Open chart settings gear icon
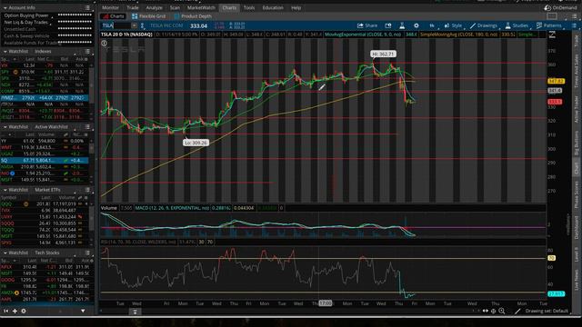Screen dimensions: 582x327 [416, 25]
